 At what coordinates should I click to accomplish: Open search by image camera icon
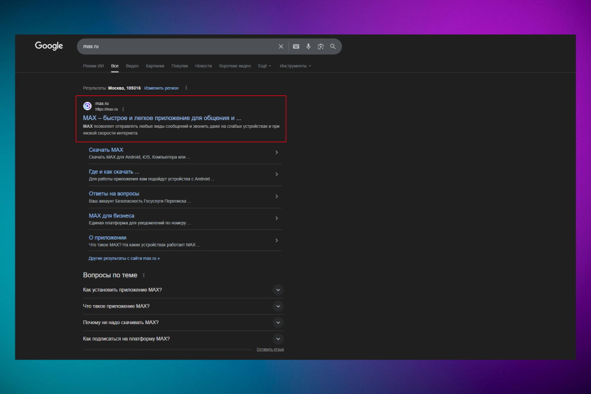(x=320, y=46)
